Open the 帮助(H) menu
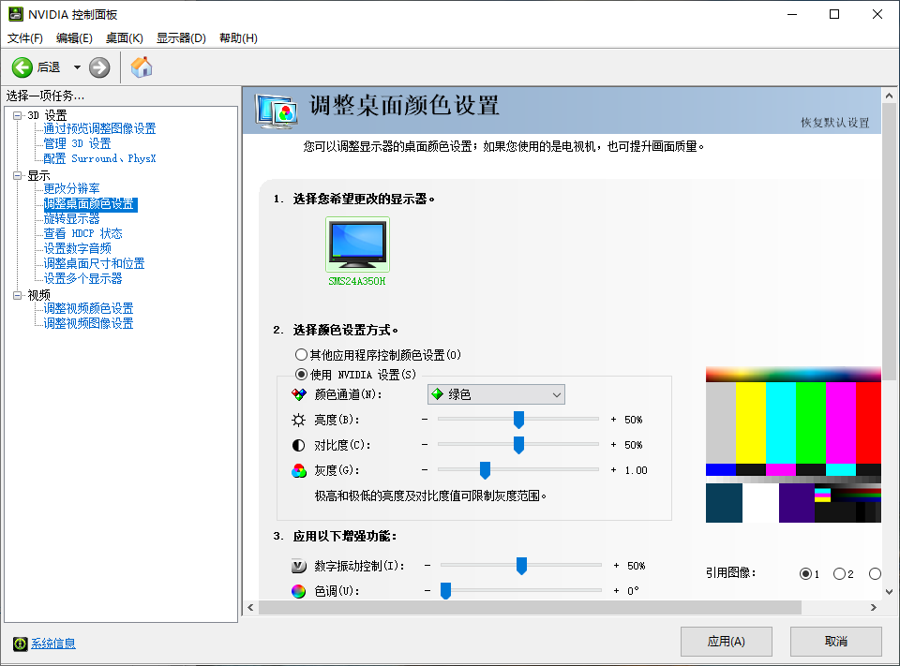The width and height of the screenshot is (900, 666). (238, 37)
